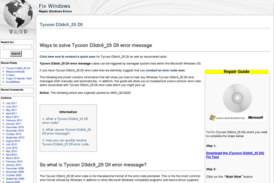Screen dimensions: 274x183
Task: Open the March 2011 archive
Action: click(x=12, y=117)
